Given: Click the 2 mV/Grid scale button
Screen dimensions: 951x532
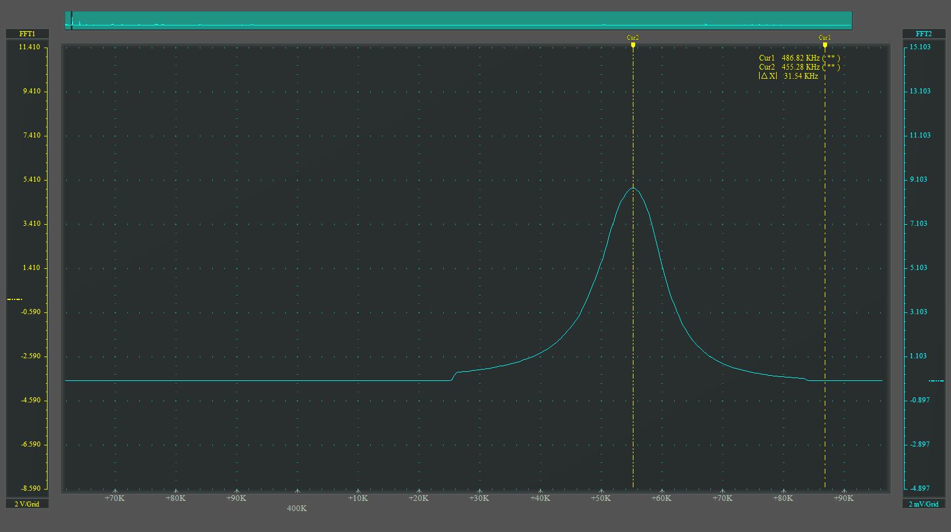Looking at the screenshot, I should tap(923, 504).
